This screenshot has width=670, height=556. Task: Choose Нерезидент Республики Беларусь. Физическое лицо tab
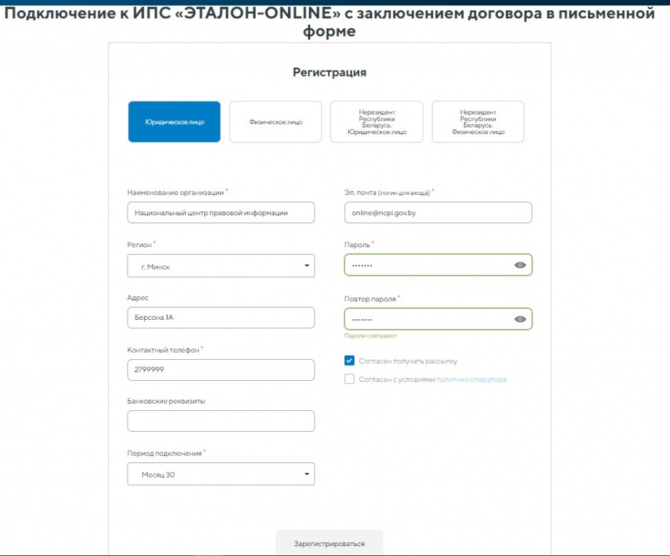pos(478,122)
